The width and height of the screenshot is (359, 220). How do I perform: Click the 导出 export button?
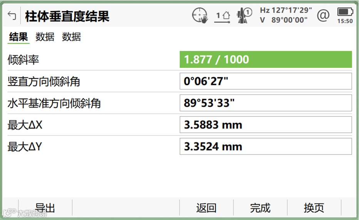[45, 208]
